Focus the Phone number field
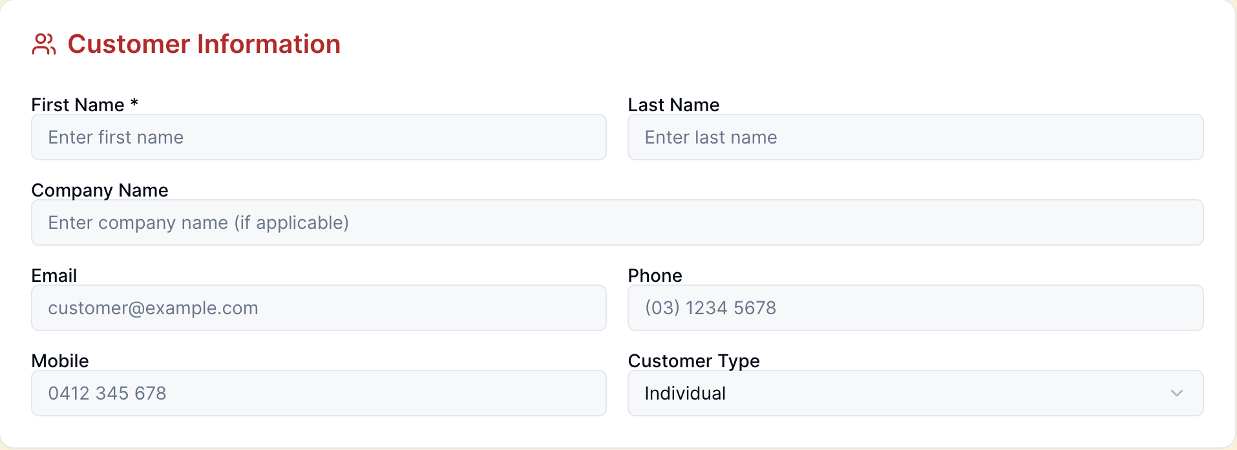 point(915,308)
